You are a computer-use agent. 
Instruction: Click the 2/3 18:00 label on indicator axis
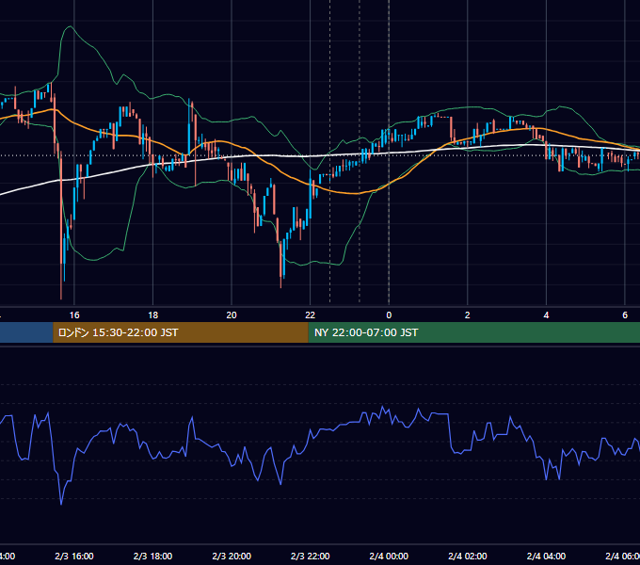pos(153,556)
